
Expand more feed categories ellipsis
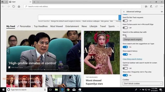(x=118, y=26)
